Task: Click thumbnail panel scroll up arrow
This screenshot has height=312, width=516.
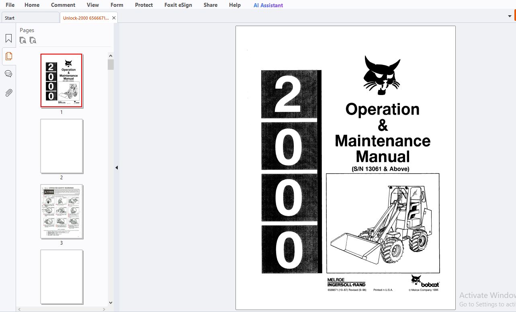Action: tap(111, 56)
